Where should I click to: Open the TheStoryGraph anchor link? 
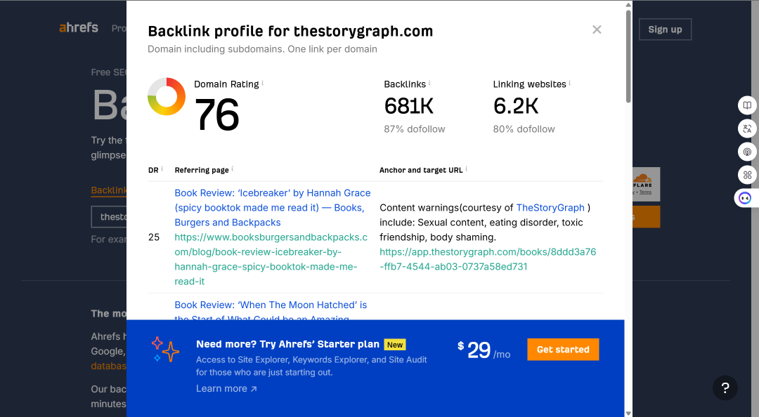[550, 208]
